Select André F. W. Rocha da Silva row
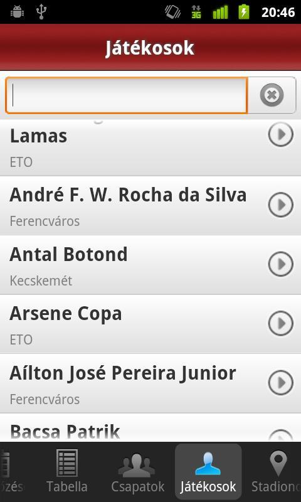 [x=150, y=206]
